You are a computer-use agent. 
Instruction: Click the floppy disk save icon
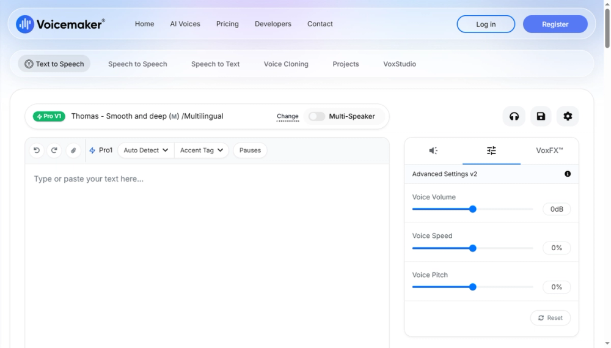point(541,116)
